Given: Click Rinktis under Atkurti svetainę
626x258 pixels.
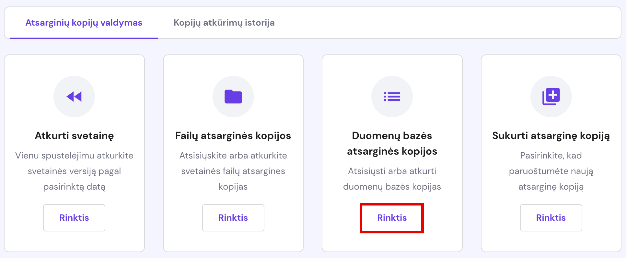Looking at the screenshot, I should click(74, 217).
